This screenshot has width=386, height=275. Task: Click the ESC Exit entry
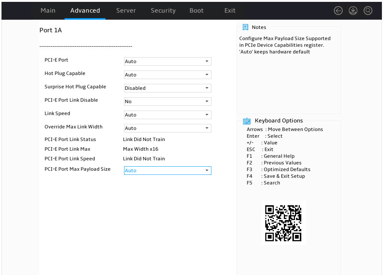pyautogui.click(x=260, y=149)
